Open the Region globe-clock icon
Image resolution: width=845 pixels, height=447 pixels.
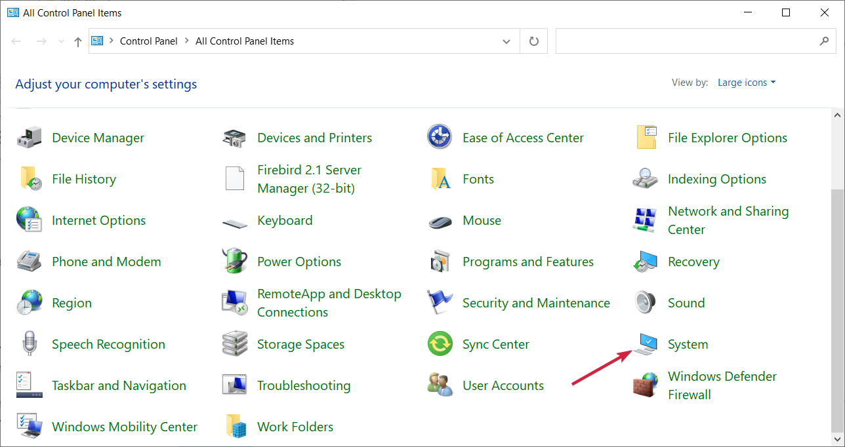click(29, 303)
